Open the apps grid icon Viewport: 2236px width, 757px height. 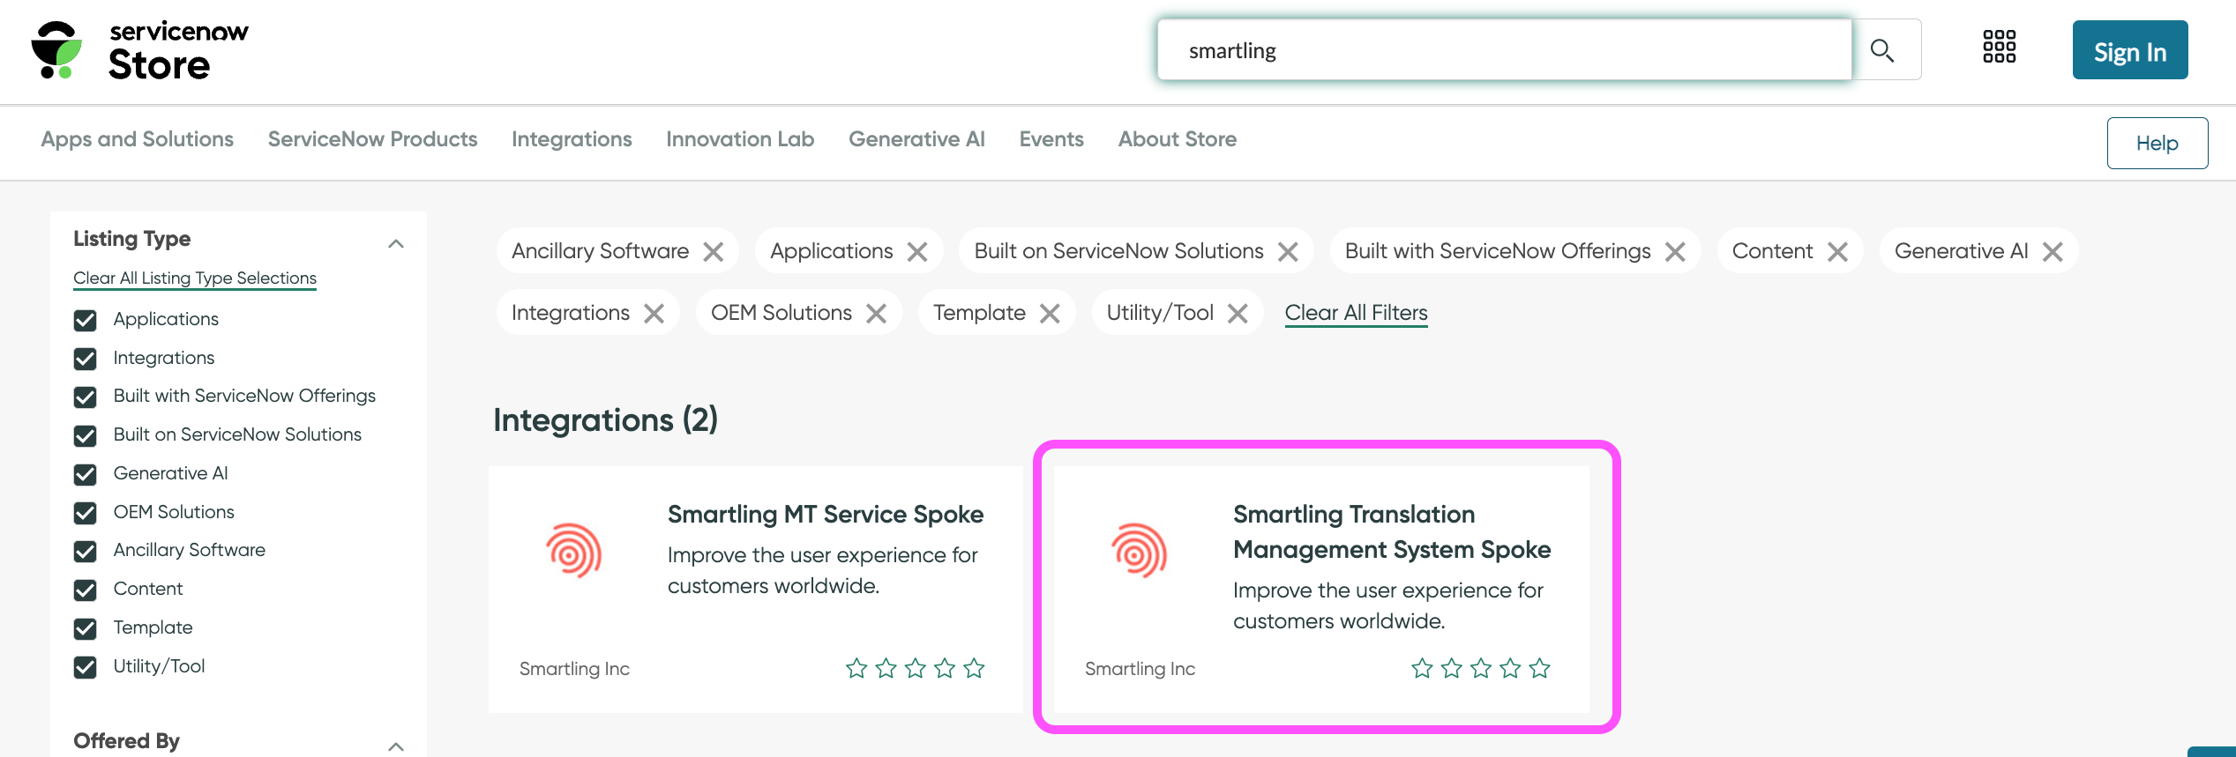tap(1999, 47)
